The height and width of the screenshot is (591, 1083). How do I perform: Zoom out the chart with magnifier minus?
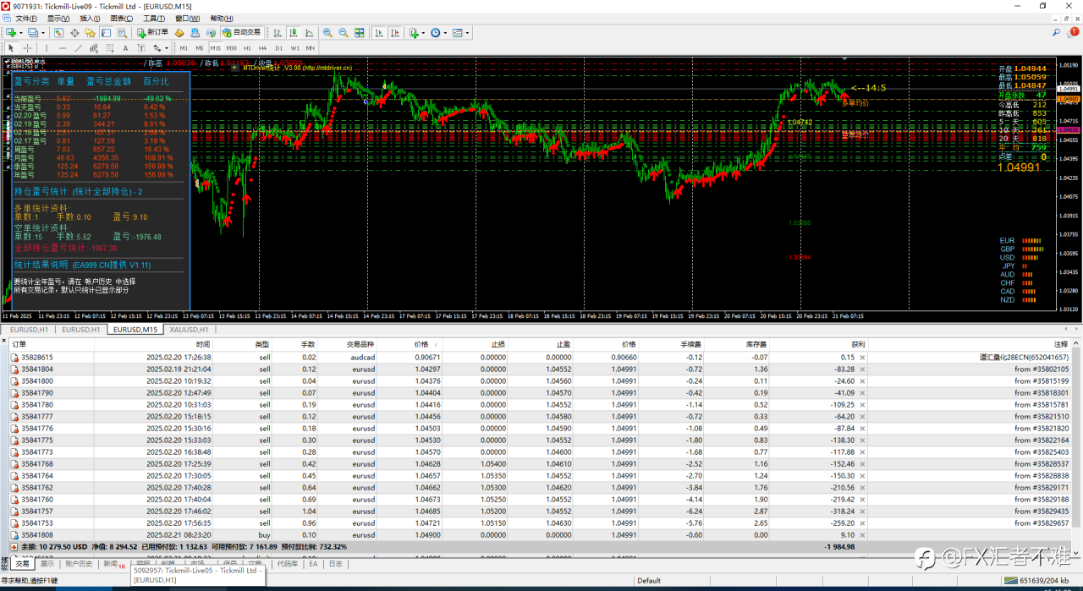pos(344,33)
